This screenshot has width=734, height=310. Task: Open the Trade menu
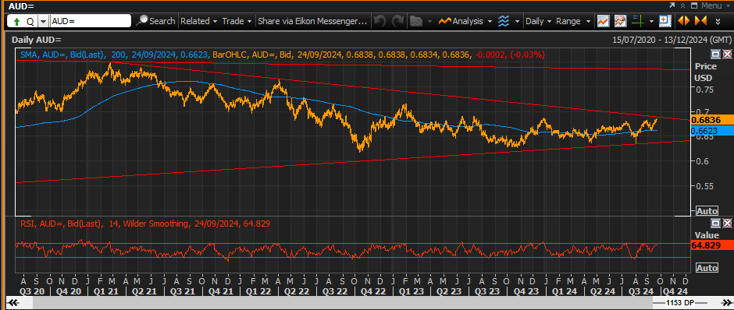[237, 21]
